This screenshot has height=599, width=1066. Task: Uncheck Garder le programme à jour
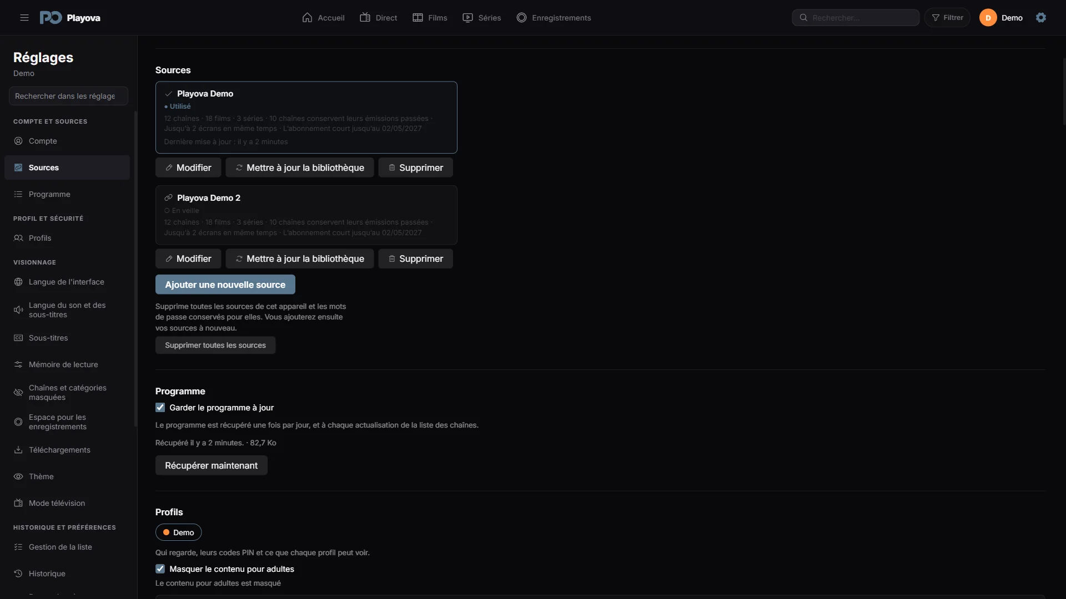click(160, 408)
